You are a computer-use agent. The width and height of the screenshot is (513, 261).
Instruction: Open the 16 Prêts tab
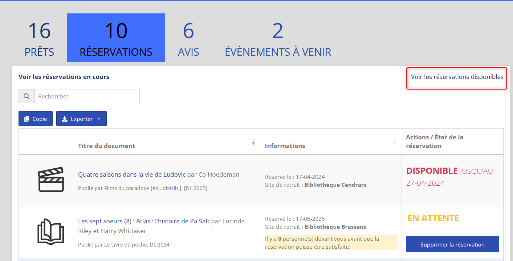(39, 39)
